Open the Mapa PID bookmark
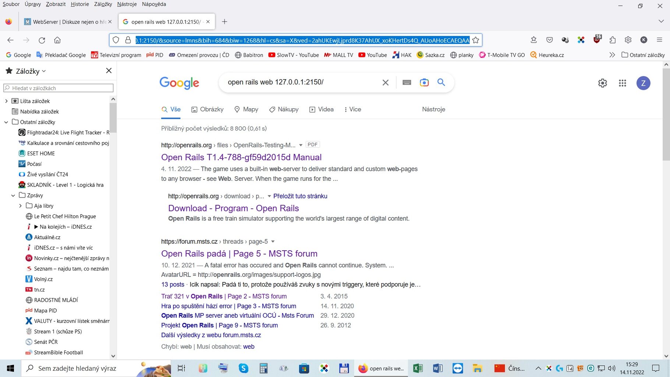Image resolution: width=670 pixels, height=377 pixels. [x=41, y=310]
